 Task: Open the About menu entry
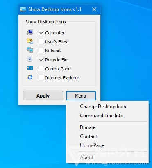(x=107, y=157)
